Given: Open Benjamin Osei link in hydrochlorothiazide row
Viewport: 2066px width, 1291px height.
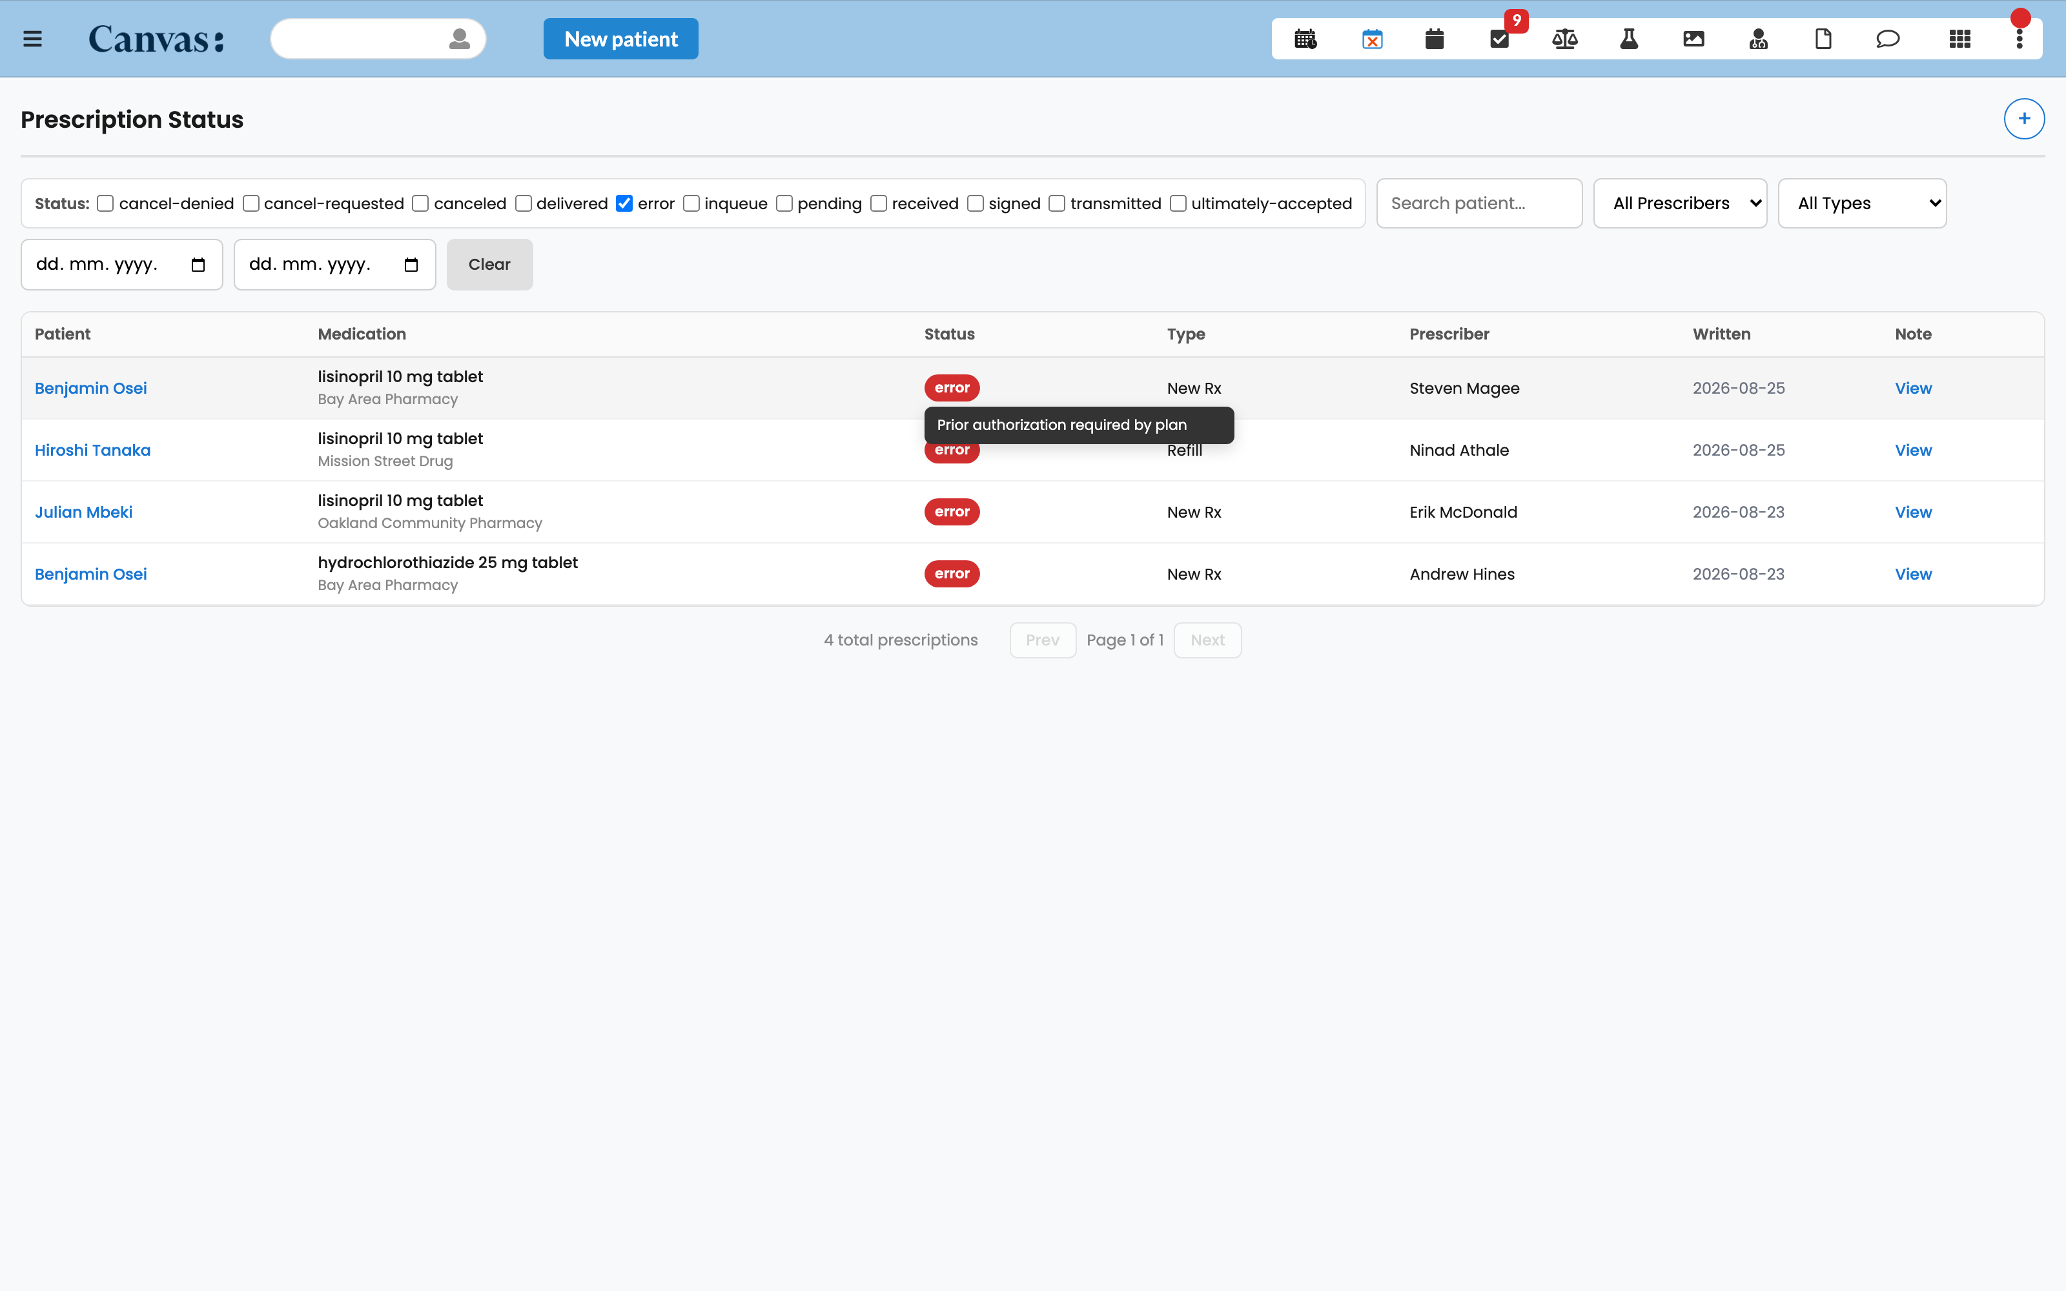Looking at the screenshot, I should point(90,574).
